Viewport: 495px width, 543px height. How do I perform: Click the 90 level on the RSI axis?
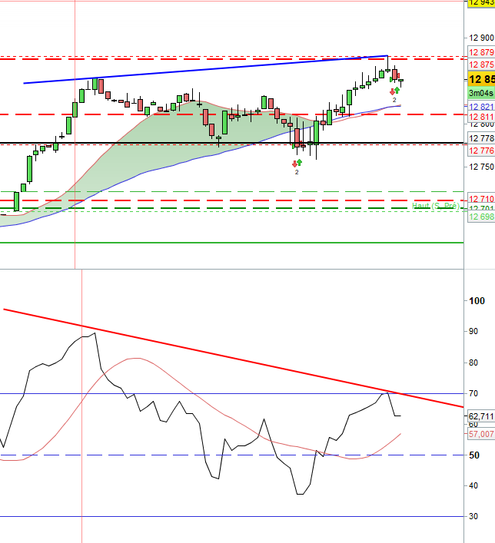[473, 332]
